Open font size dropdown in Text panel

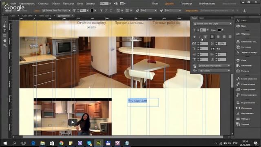[x=208, y=30]
